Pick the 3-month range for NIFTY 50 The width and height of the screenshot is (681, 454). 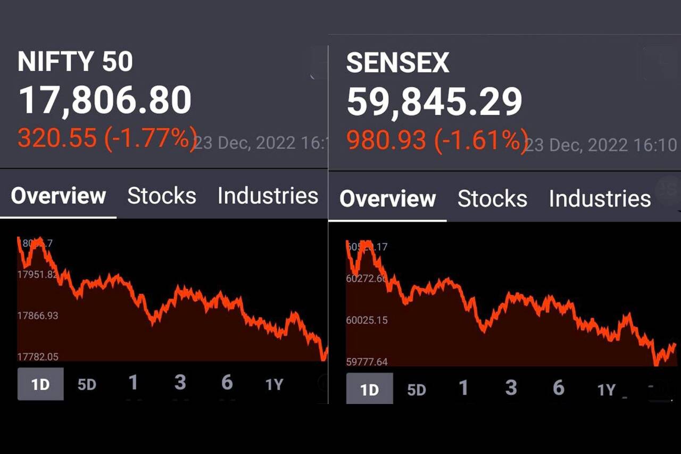click(180, 383)
